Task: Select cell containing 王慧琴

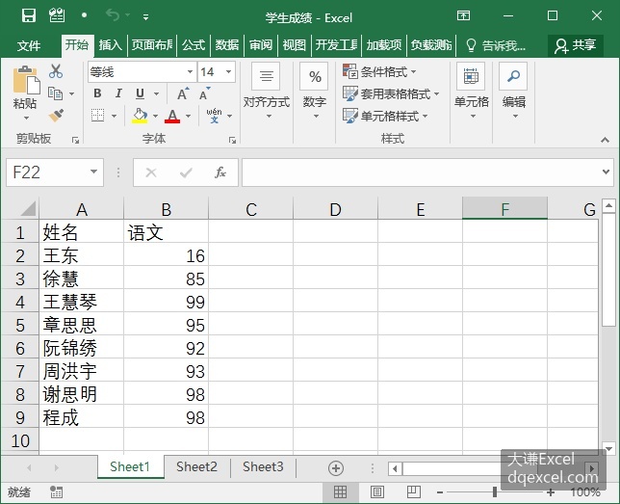Action: (x=82, y=302)
